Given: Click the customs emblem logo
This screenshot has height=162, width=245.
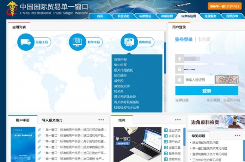Looking at the screenshot, I should point(12,9).
